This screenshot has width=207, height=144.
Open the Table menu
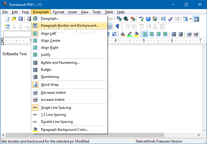coord(109,12)
